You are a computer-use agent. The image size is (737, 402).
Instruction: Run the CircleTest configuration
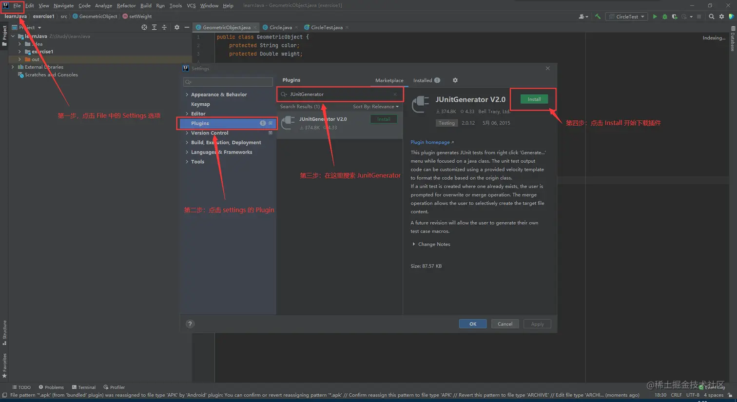pos(655,16)
